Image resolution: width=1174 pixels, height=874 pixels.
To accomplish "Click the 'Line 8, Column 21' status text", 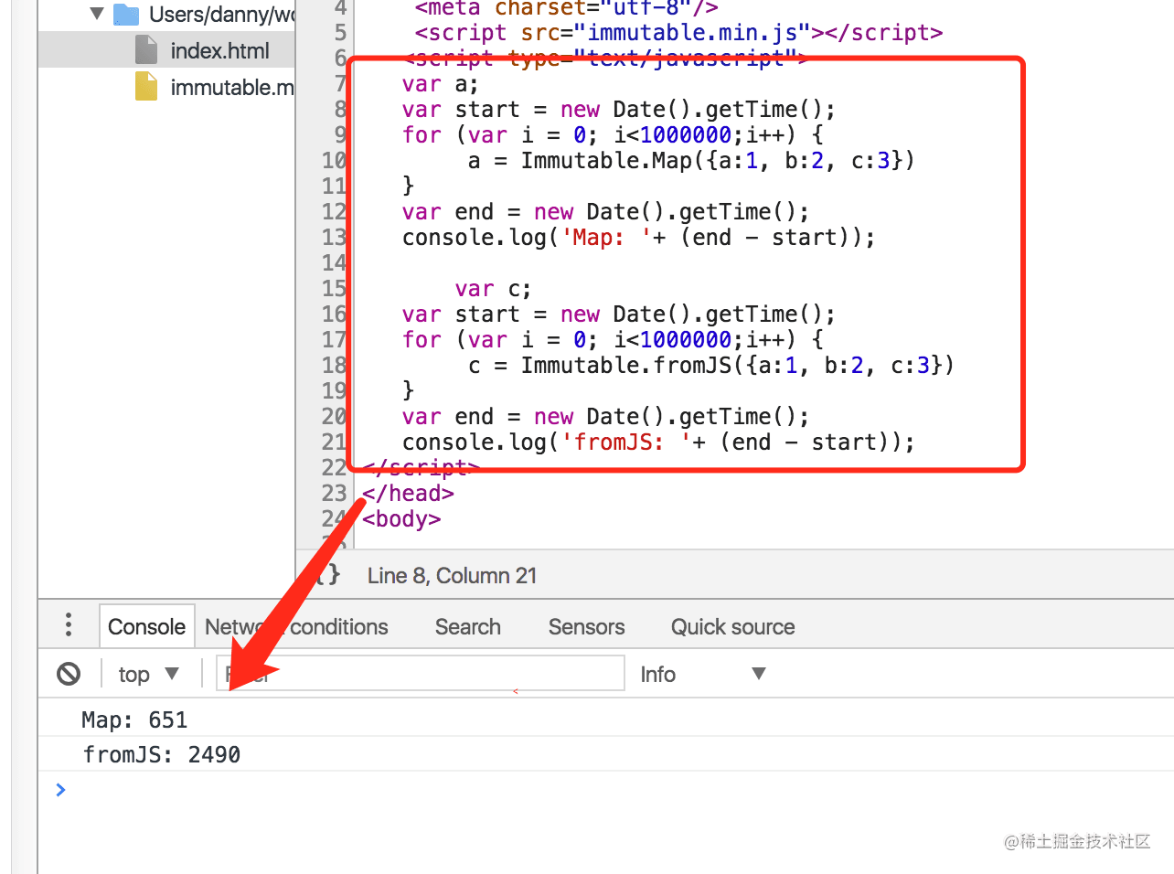I will coord(452,576).
